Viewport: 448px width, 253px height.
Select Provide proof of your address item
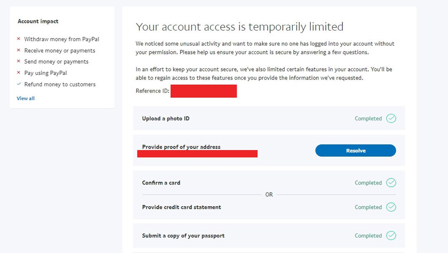tap(181, 147)
